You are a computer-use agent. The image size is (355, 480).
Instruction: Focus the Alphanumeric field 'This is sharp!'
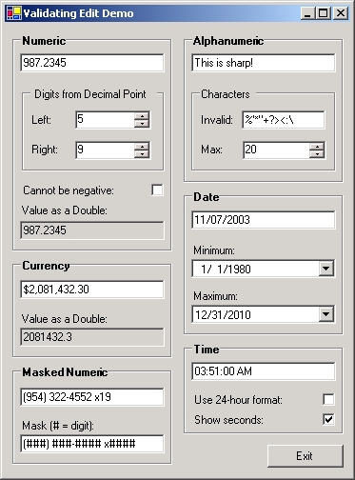click(264, 63)
